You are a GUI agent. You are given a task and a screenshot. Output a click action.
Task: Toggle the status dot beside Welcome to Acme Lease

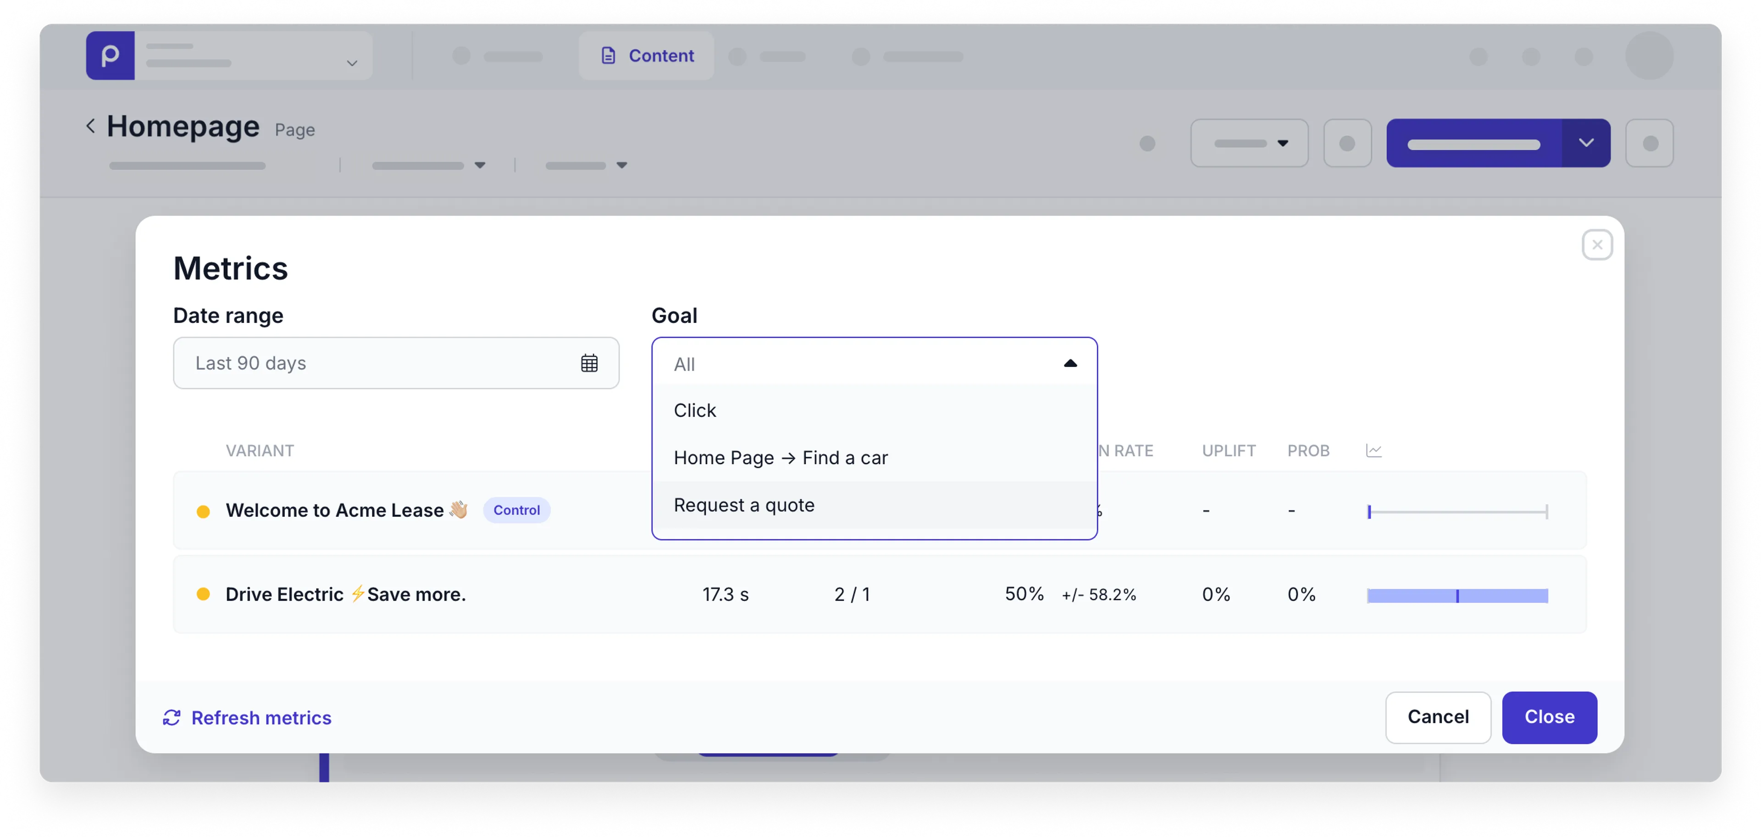point(204,510)
